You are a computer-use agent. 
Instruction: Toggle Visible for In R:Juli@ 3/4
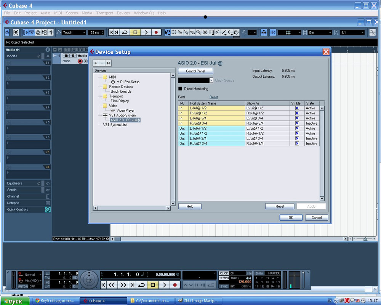tap(297, 123)
